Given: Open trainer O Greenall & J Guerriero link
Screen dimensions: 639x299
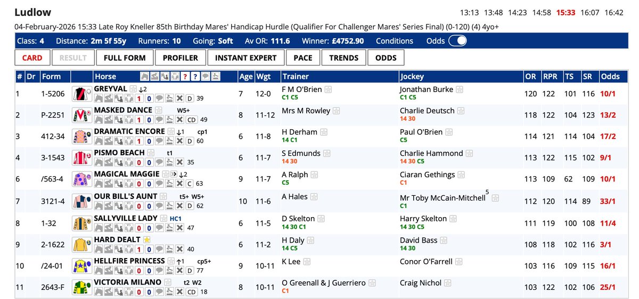Looking at the screenshot, I should pyautogui.click(x=324, y=283).
